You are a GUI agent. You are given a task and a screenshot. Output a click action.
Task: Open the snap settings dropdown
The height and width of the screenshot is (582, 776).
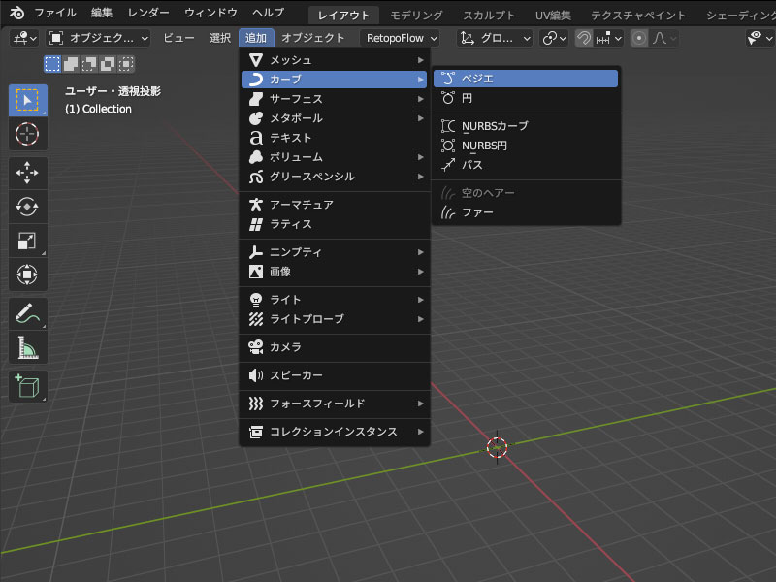pyautogui.click(x=609, y=38)
